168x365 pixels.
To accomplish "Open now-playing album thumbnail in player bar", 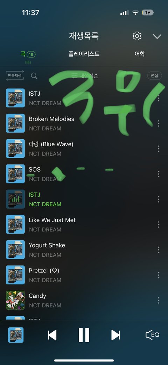I will [x=16, y=335].
